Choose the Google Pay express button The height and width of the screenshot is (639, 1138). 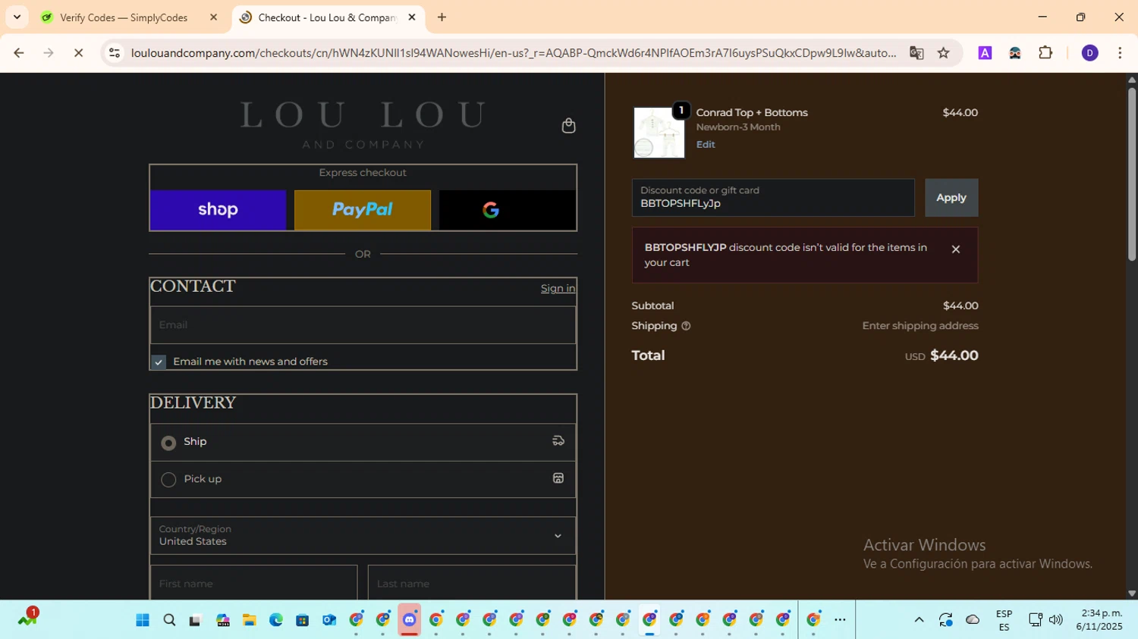pyautogui.click(x=508, y=210)
